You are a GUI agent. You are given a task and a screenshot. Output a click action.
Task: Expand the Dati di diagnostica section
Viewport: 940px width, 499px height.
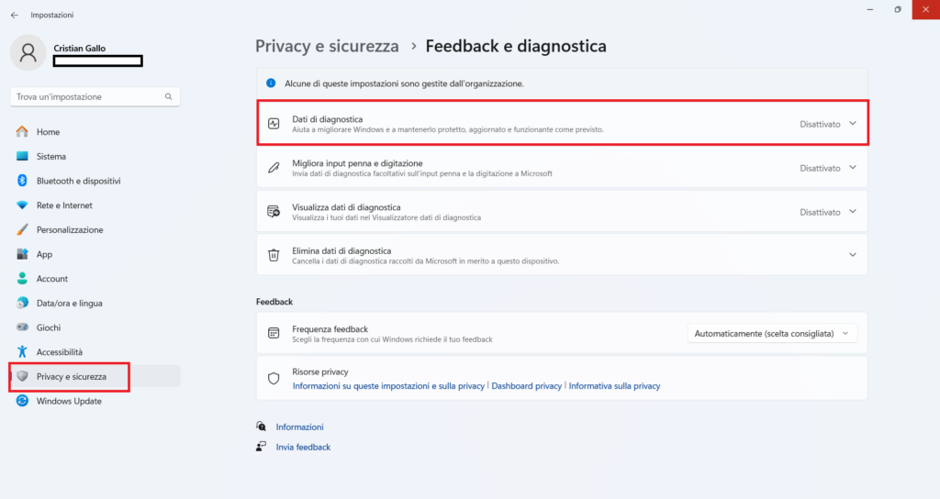click(853, 124)
